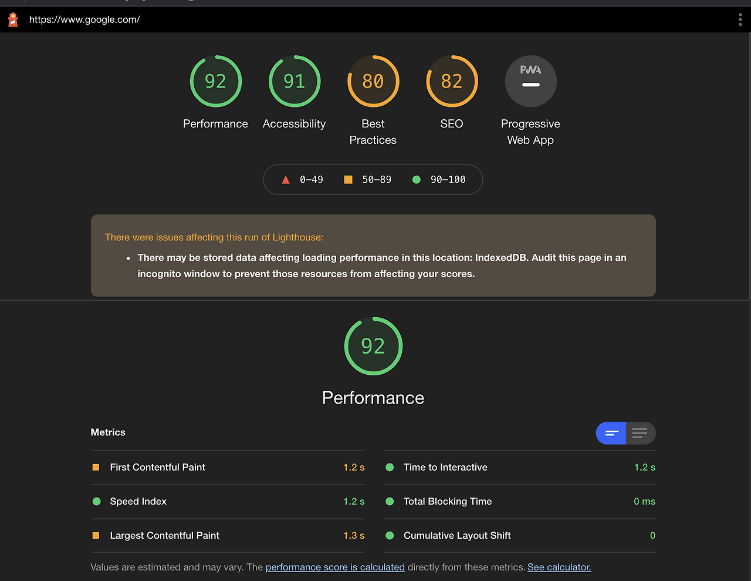Expand the Total Blocking Time metric row

[x=520, y=502]
